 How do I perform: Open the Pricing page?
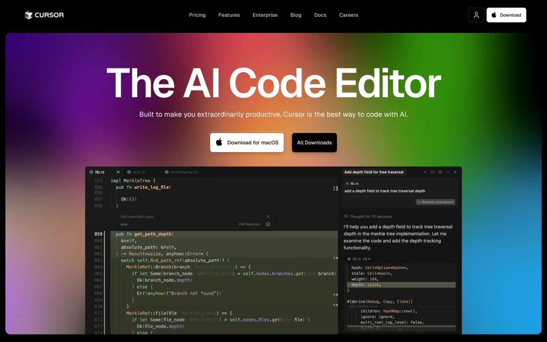tap(197, 15)
